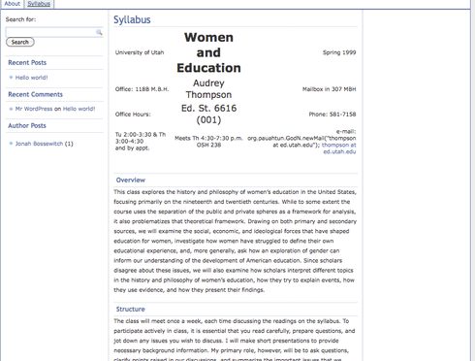Click the bullet icon beside Mr WordPress

coord(11,109)
